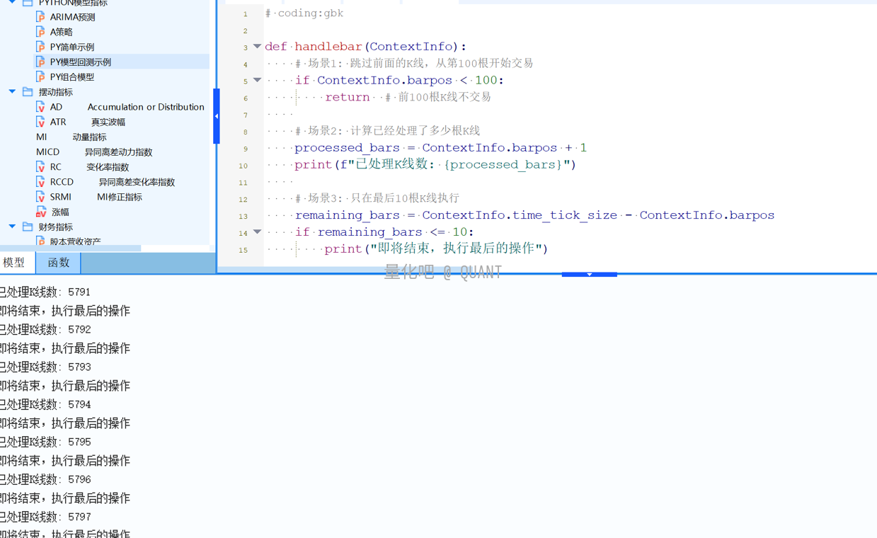Collapse output pane using bottom splitter arrow
Image resolution: width=877 pixels, height=538 pixels.
[x=589, y=274]
